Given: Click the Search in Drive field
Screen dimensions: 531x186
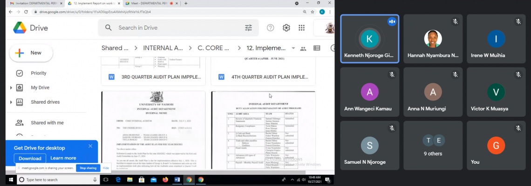Looking at the screenshot, I should click(177, 28).
